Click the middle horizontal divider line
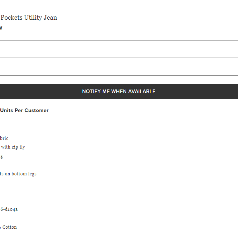Image resolution: width=238 pixels, height=238 pixels. point(119,58)
